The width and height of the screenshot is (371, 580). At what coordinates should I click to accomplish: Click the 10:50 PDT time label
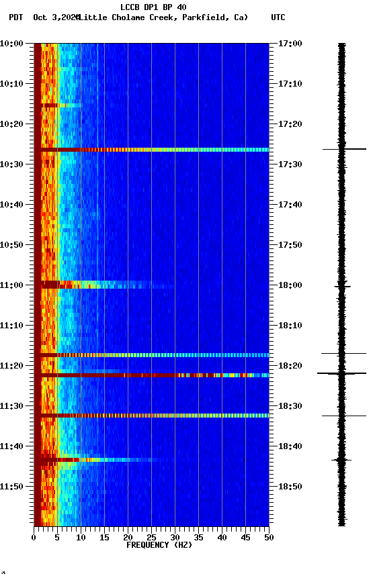[x=11, y=245]
